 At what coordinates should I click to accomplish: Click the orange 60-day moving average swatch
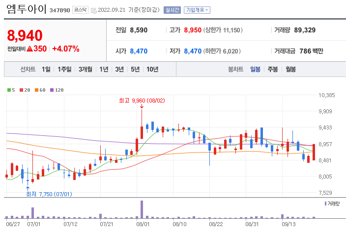[x=37, y=90]
